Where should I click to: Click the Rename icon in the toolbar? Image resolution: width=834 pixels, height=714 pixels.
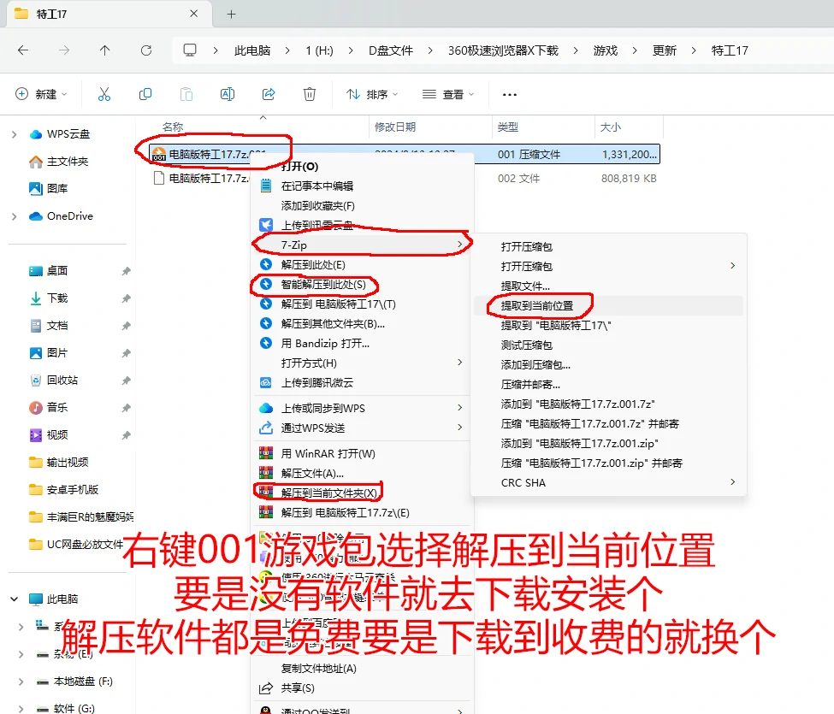[226, 94]
